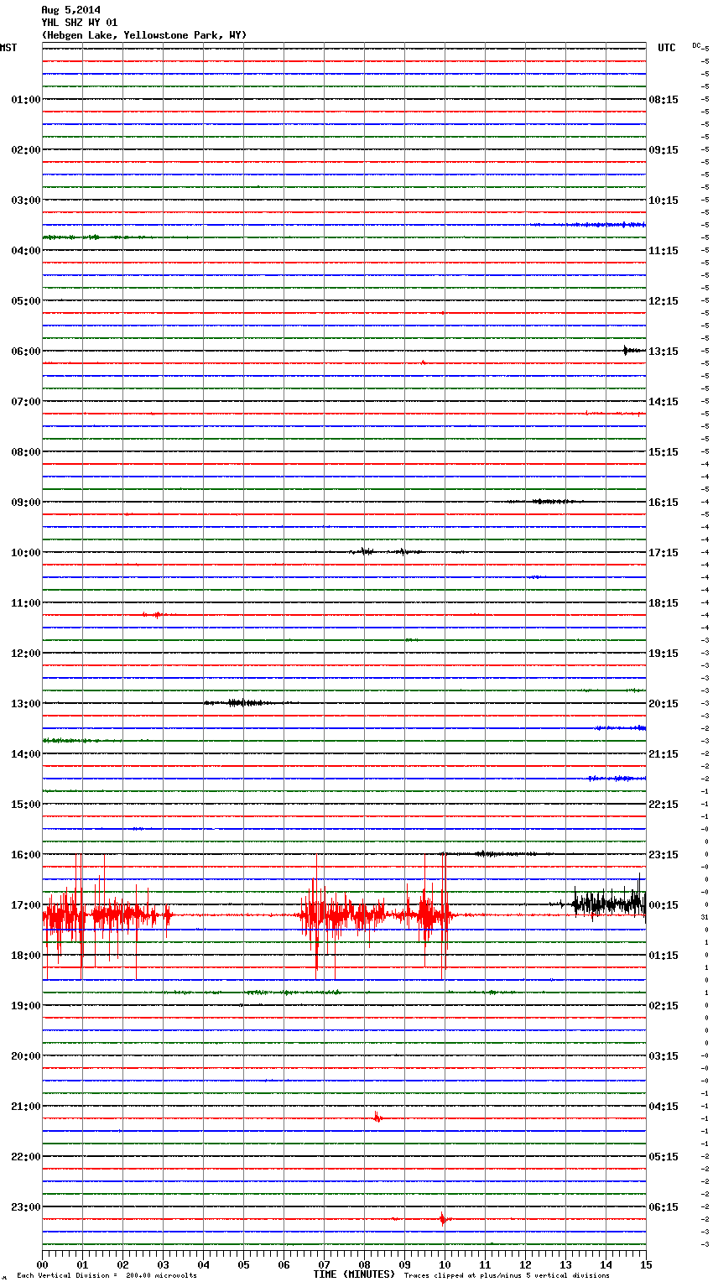Click the UTC time label "05:15"

tap(664, 1157)
